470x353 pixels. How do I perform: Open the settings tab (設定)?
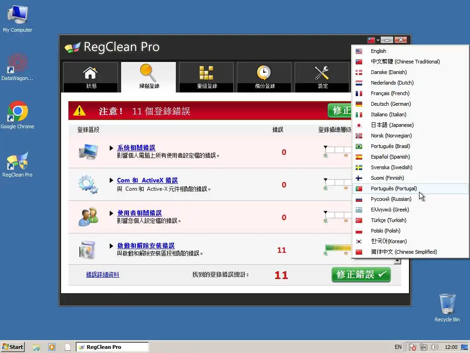(322, 77)
